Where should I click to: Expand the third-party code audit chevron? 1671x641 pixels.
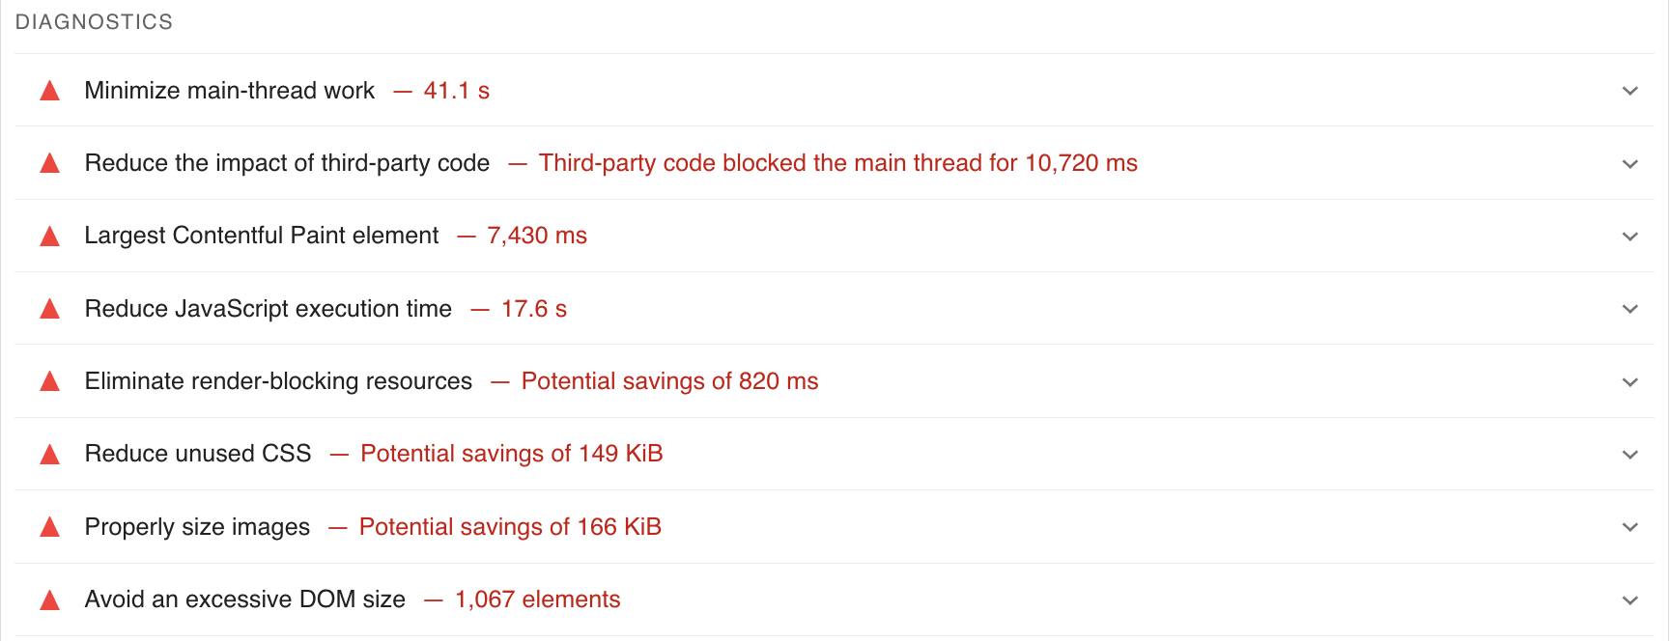[1630, 164]
